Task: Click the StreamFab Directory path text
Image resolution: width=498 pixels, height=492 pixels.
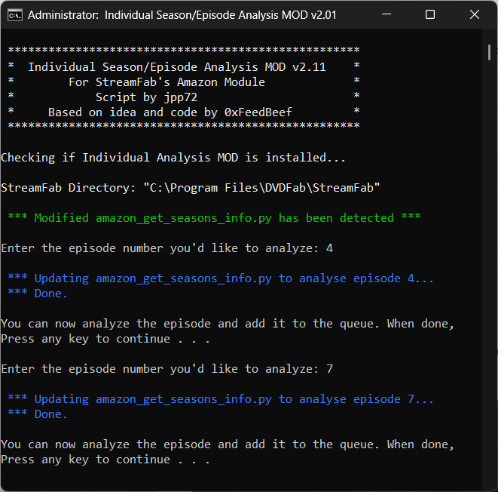Action: click(190, 188)
